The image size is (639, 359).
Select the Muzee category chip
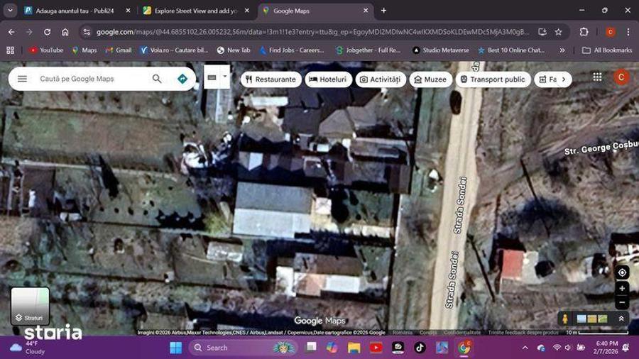(431, 79)
